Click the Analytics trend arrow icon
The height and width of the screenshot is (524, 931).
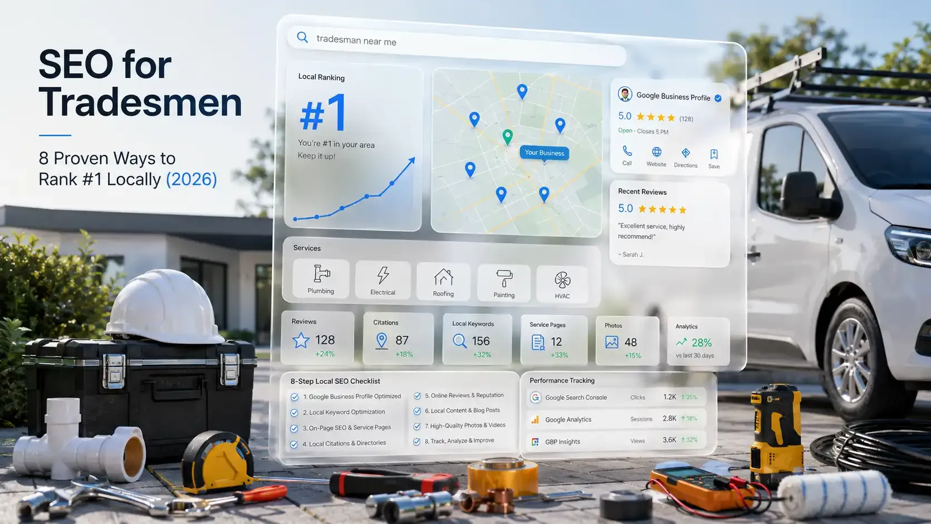[682, 342]
